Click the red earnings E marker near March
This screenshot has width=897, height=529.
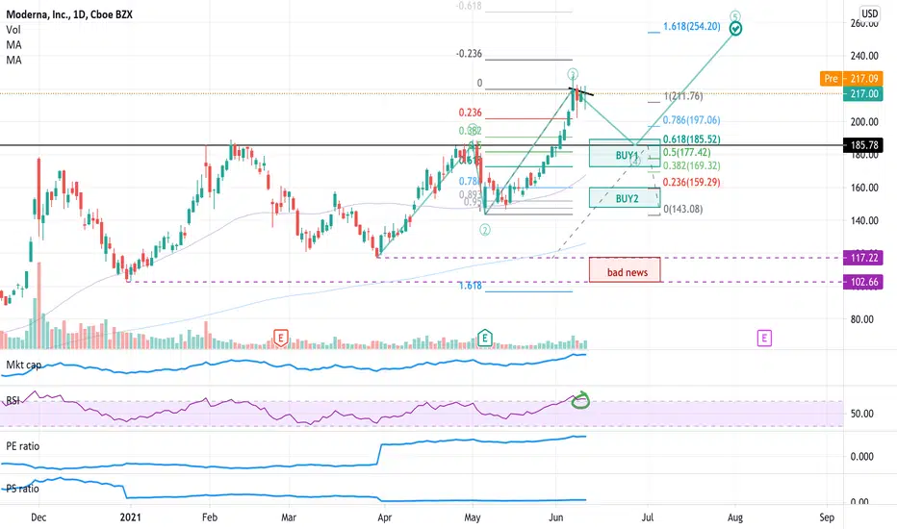pyautogui.click(x=280, y=338)
